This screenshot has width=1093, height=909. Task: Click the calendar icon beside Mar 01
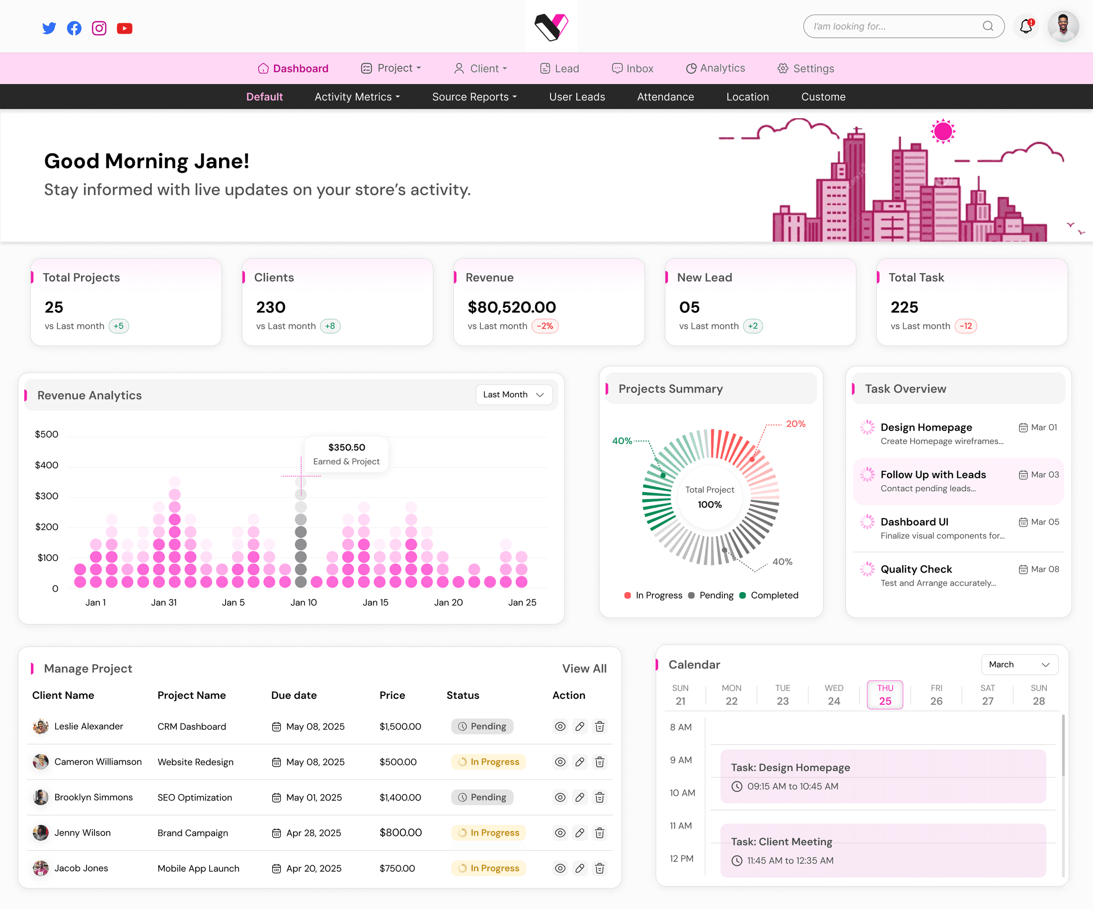(1023, 427)
